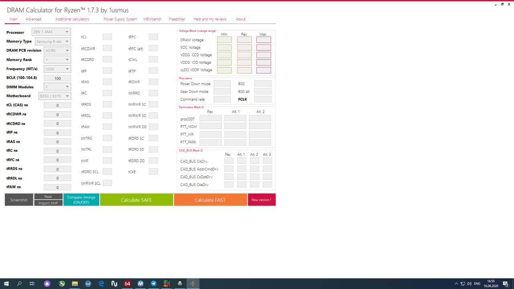514x289 pixels.
Task: Click the BCLK (100-104.8) input field
Action: click(x=57, y=78)
